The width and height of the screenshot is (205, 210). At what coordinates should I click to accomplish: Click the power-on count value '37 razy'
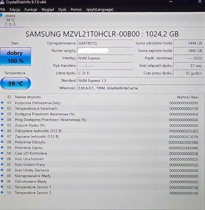point(189,65)
